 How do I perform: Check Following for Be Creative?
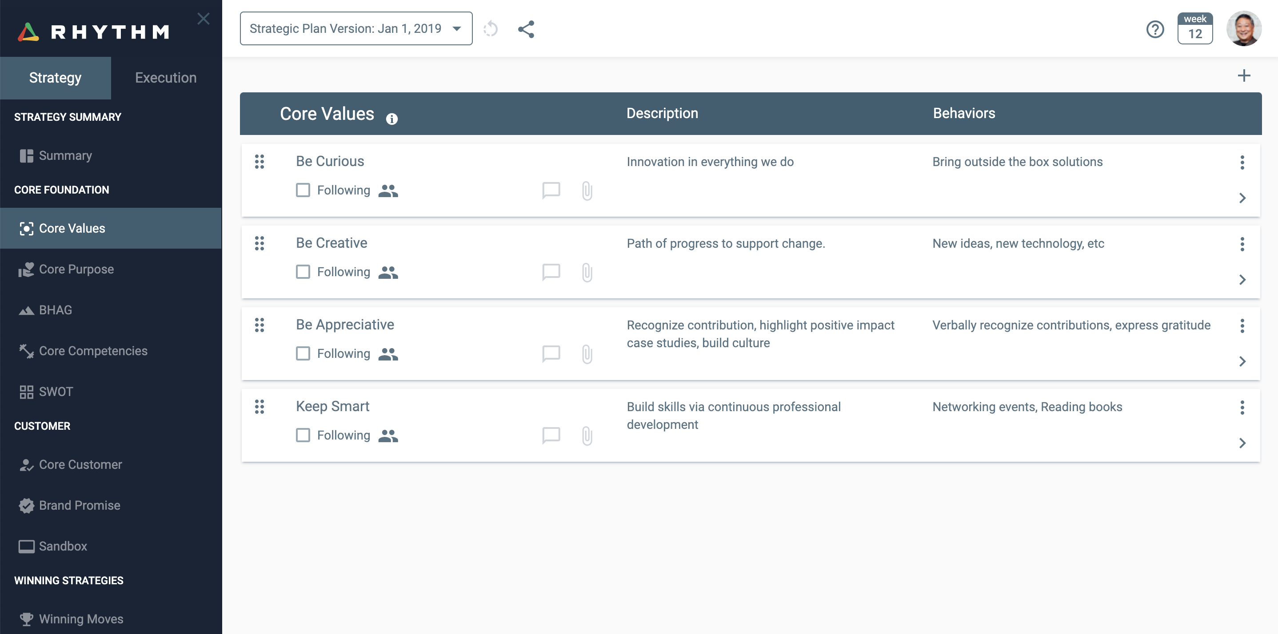pos(303,272)
